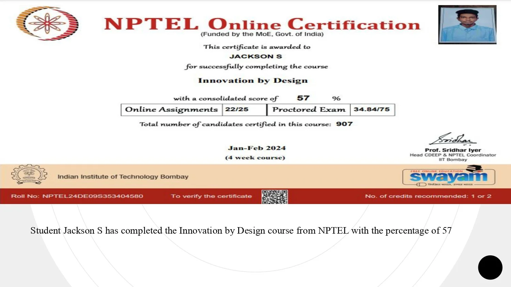Click 'To verify the certificate' text

click(211, 196)
